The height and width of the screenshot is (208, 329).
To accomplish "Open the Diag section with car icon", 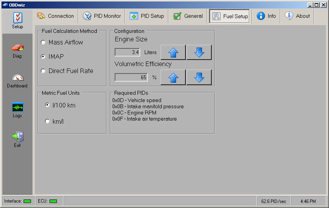I will click(x=17, y=50).
